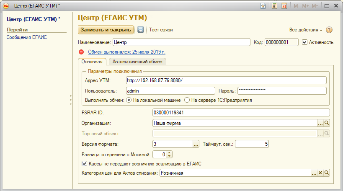Click into the Код field

click(281, 42)
